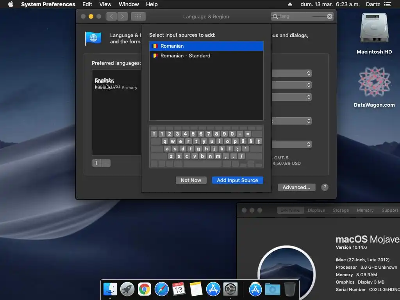The width and height of the screenshot is (400, 300).
Task: Select the Romanian input source
Action: [x=206, y=46]
